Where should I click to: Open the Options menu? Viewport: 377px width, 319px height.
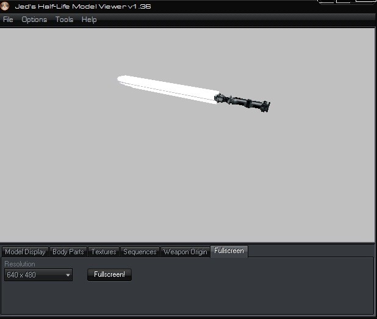click(x=34, y=20)
